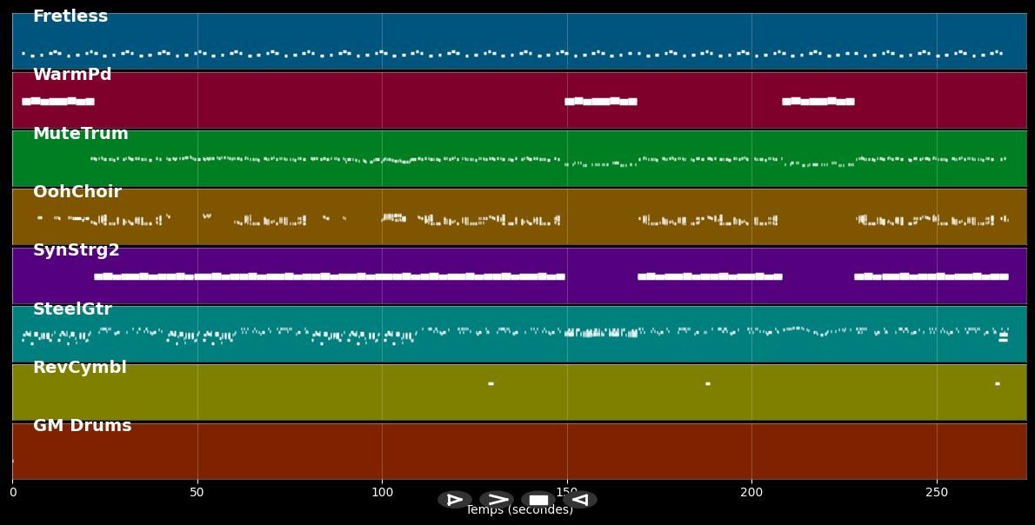Select the GM Drums track label

tap(83, 426)
